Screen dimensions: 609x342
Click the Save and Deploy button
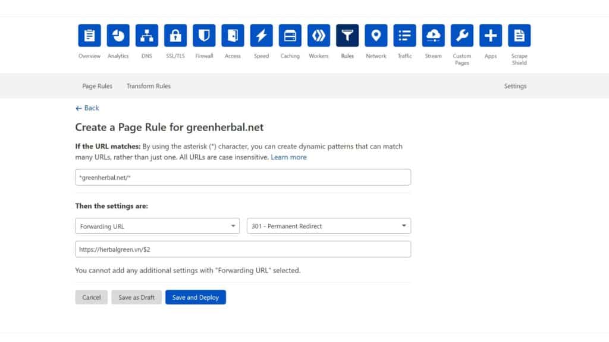pyautogui.click(x=196, y=297)
